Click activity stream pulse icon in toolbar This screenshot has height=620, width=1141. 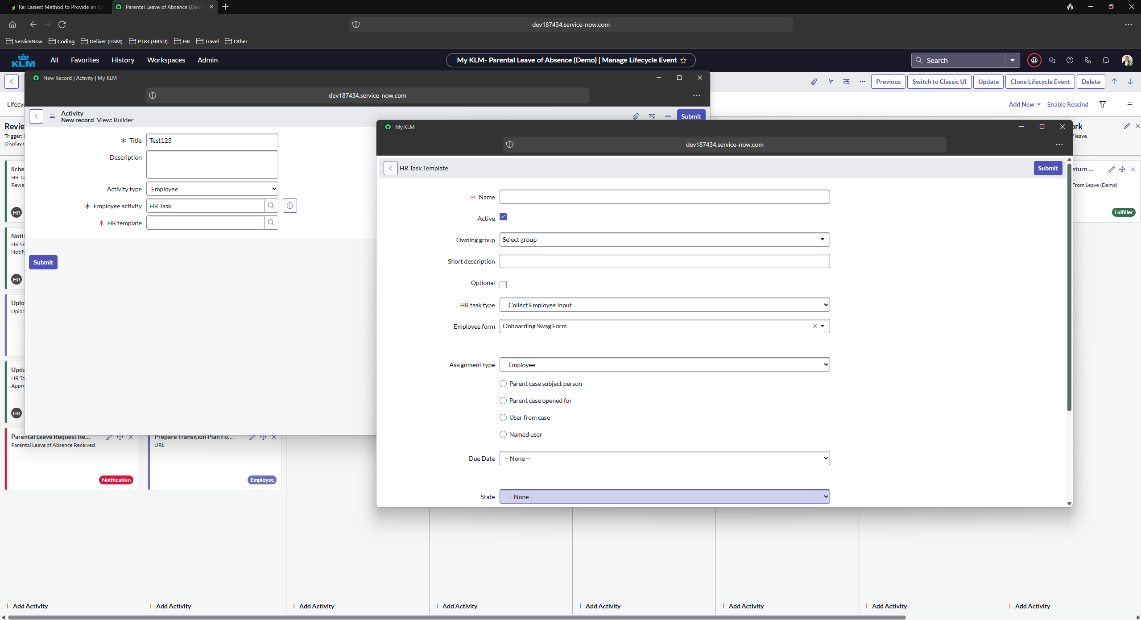click(830, 82)
